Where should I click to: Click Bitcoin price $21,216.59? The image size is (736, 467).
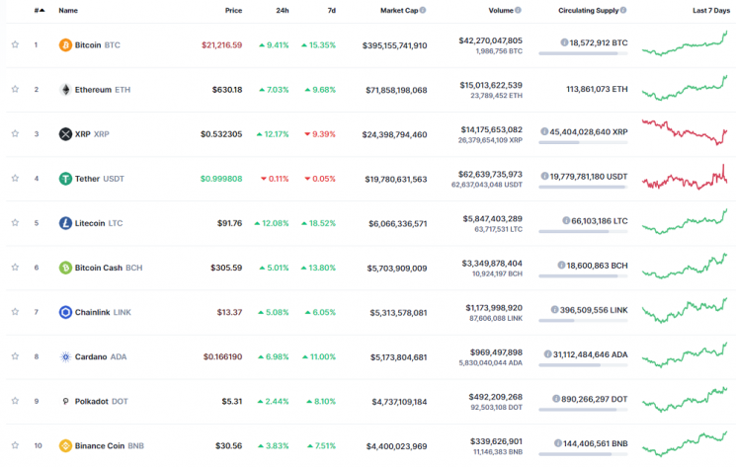click(x=221, y=45)
